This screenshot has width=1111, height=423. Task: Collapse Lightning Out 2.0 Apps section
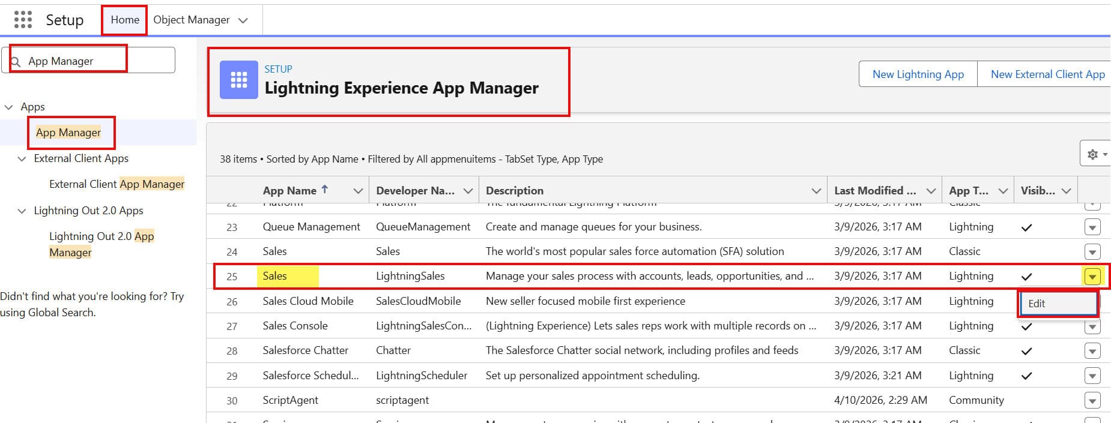(22, 211)
